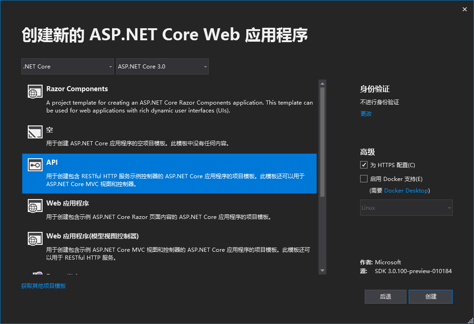Open the Linux operating system dropdown
The image size is (474, 324).
click(x=406, y=207)
